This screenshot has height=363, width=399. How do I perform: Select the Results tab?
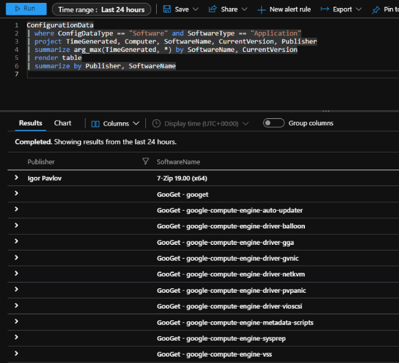pyautogui.click(x=30, y=123)
